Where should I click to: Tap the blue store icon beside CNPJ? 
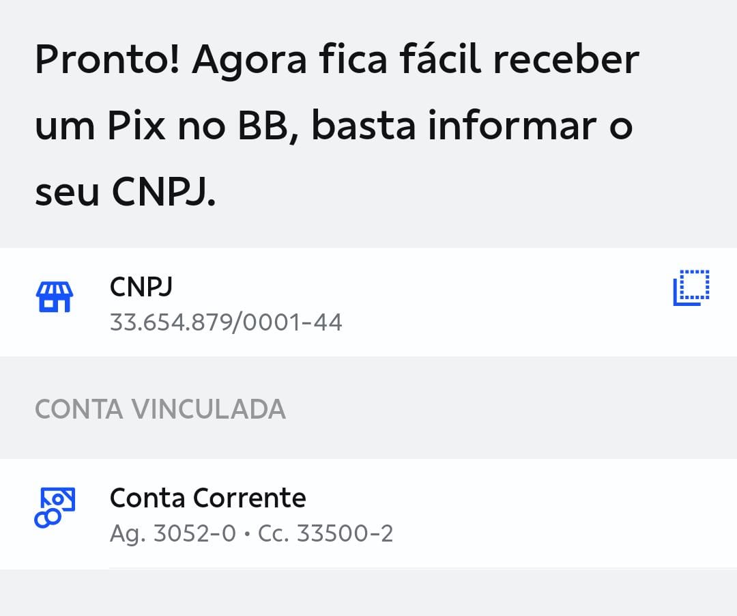click(54, 297)
